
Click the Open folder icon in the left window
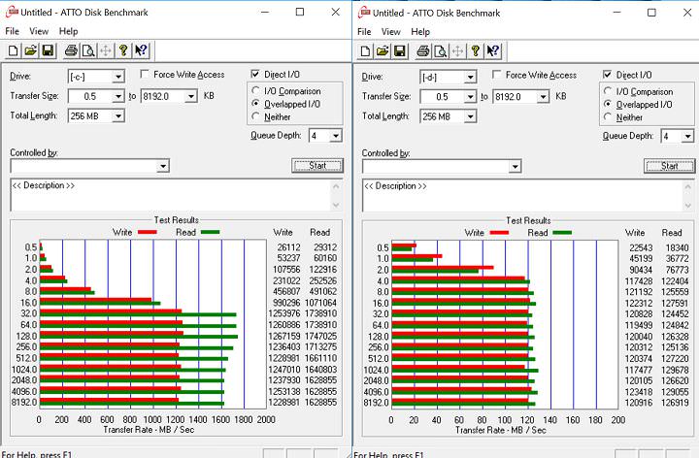31,51
